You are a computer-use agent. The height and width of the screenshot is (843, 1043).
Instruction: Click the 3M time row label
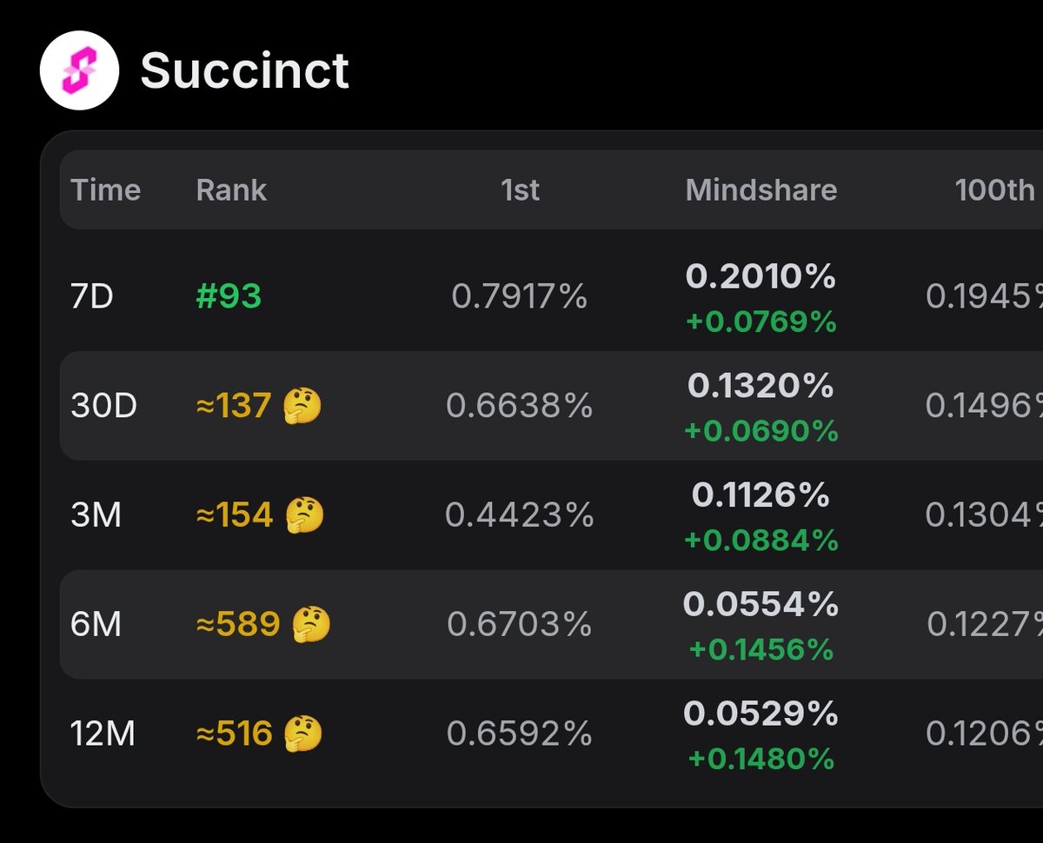coord(96,515)
